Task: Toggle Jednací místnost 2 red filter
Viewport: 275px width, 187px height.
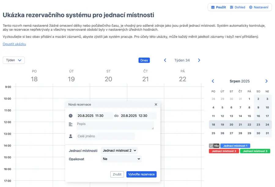Action: tap(224, 151)
